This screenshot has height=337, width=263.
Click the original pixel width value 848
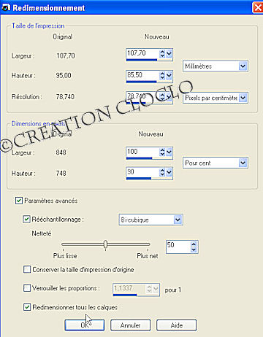tap(61, 152)
